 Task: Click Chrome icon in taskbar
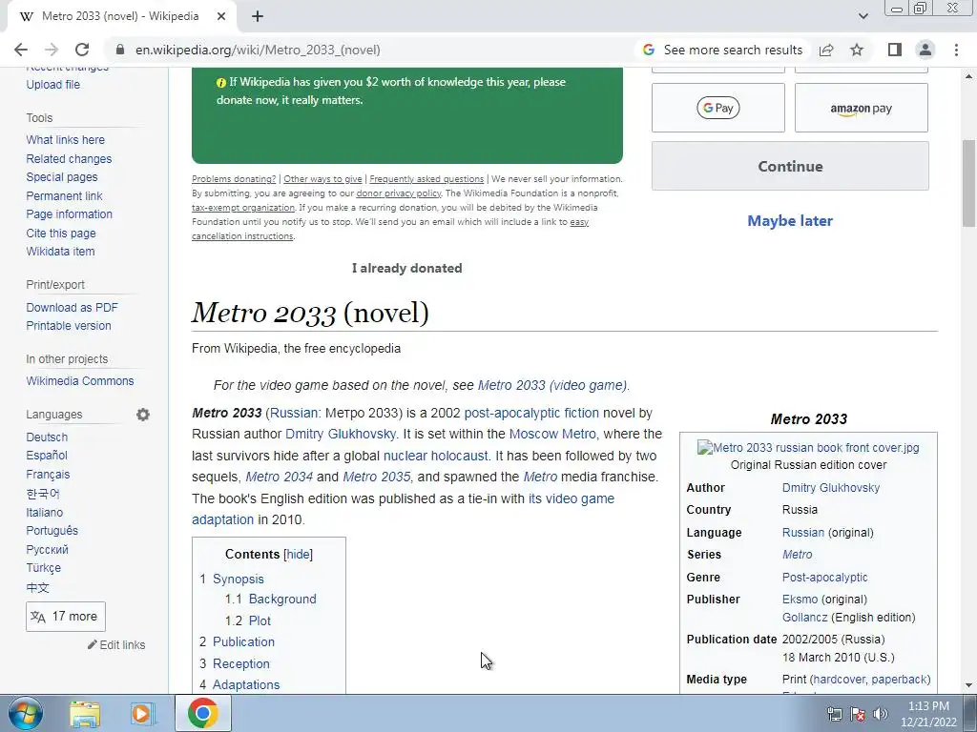click(202, 713)
